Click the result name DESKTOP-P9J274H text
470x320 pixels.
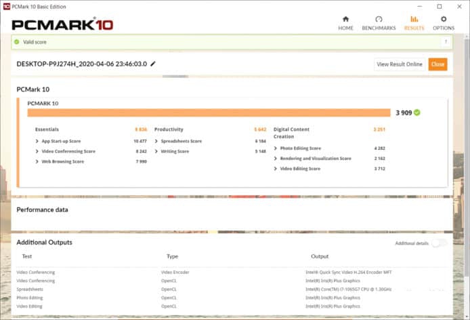click(x=82, y=64)
